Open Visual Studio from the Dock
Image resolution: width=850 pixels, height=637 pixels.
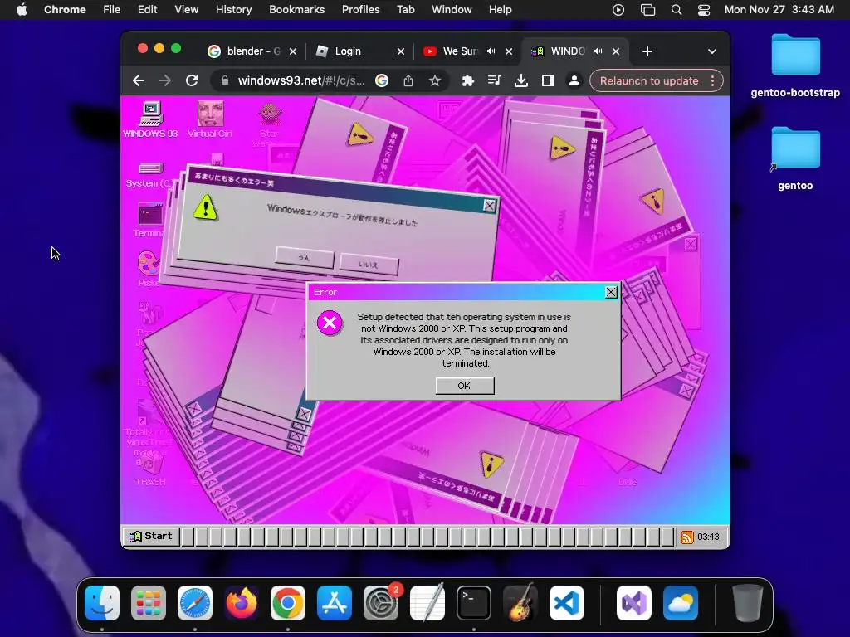click(633, 603)
